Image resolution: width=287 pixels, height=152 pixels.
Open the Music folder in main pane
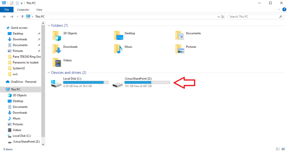point(118,49)
